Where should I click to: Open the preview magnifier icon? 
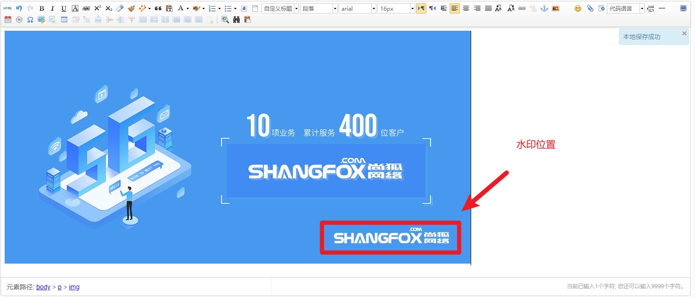[225, 20]
